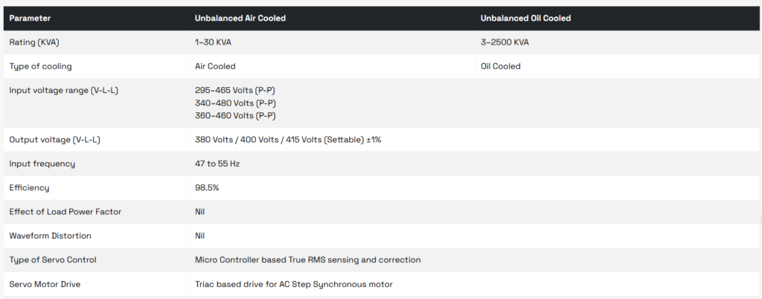
Task: Click the 360–460 Volts (P-P) line
Action: [235, 115]
